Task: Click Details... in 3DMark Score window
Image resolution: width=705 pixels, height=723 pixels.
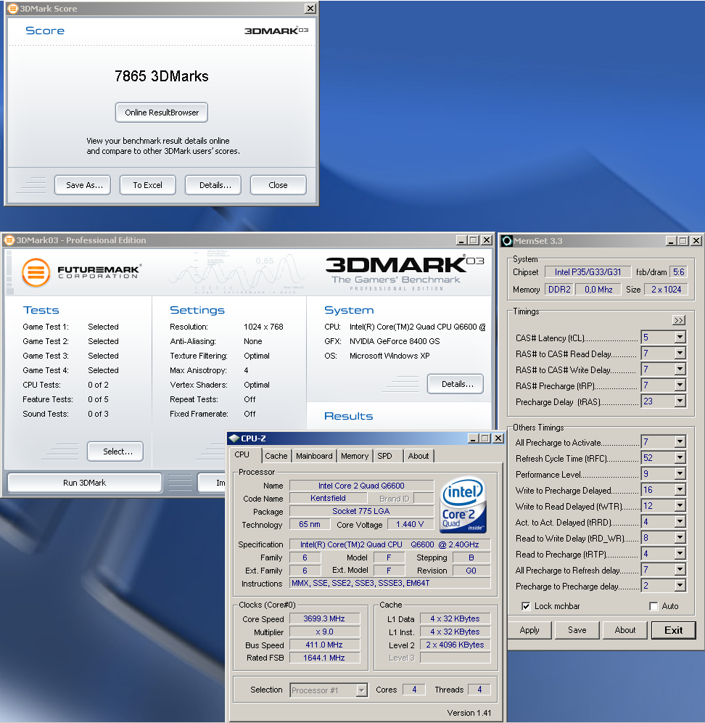Action: [x=213, y=185]
